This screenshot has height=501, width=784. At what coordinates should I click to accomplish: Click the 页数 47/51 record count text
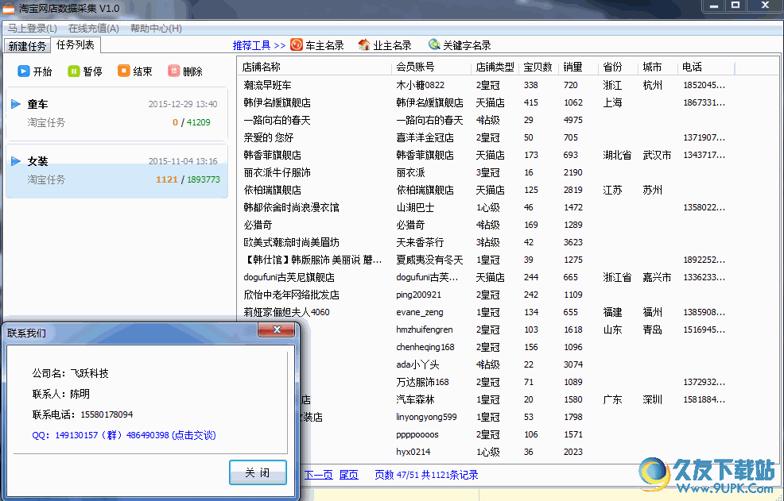coord(426,475)
